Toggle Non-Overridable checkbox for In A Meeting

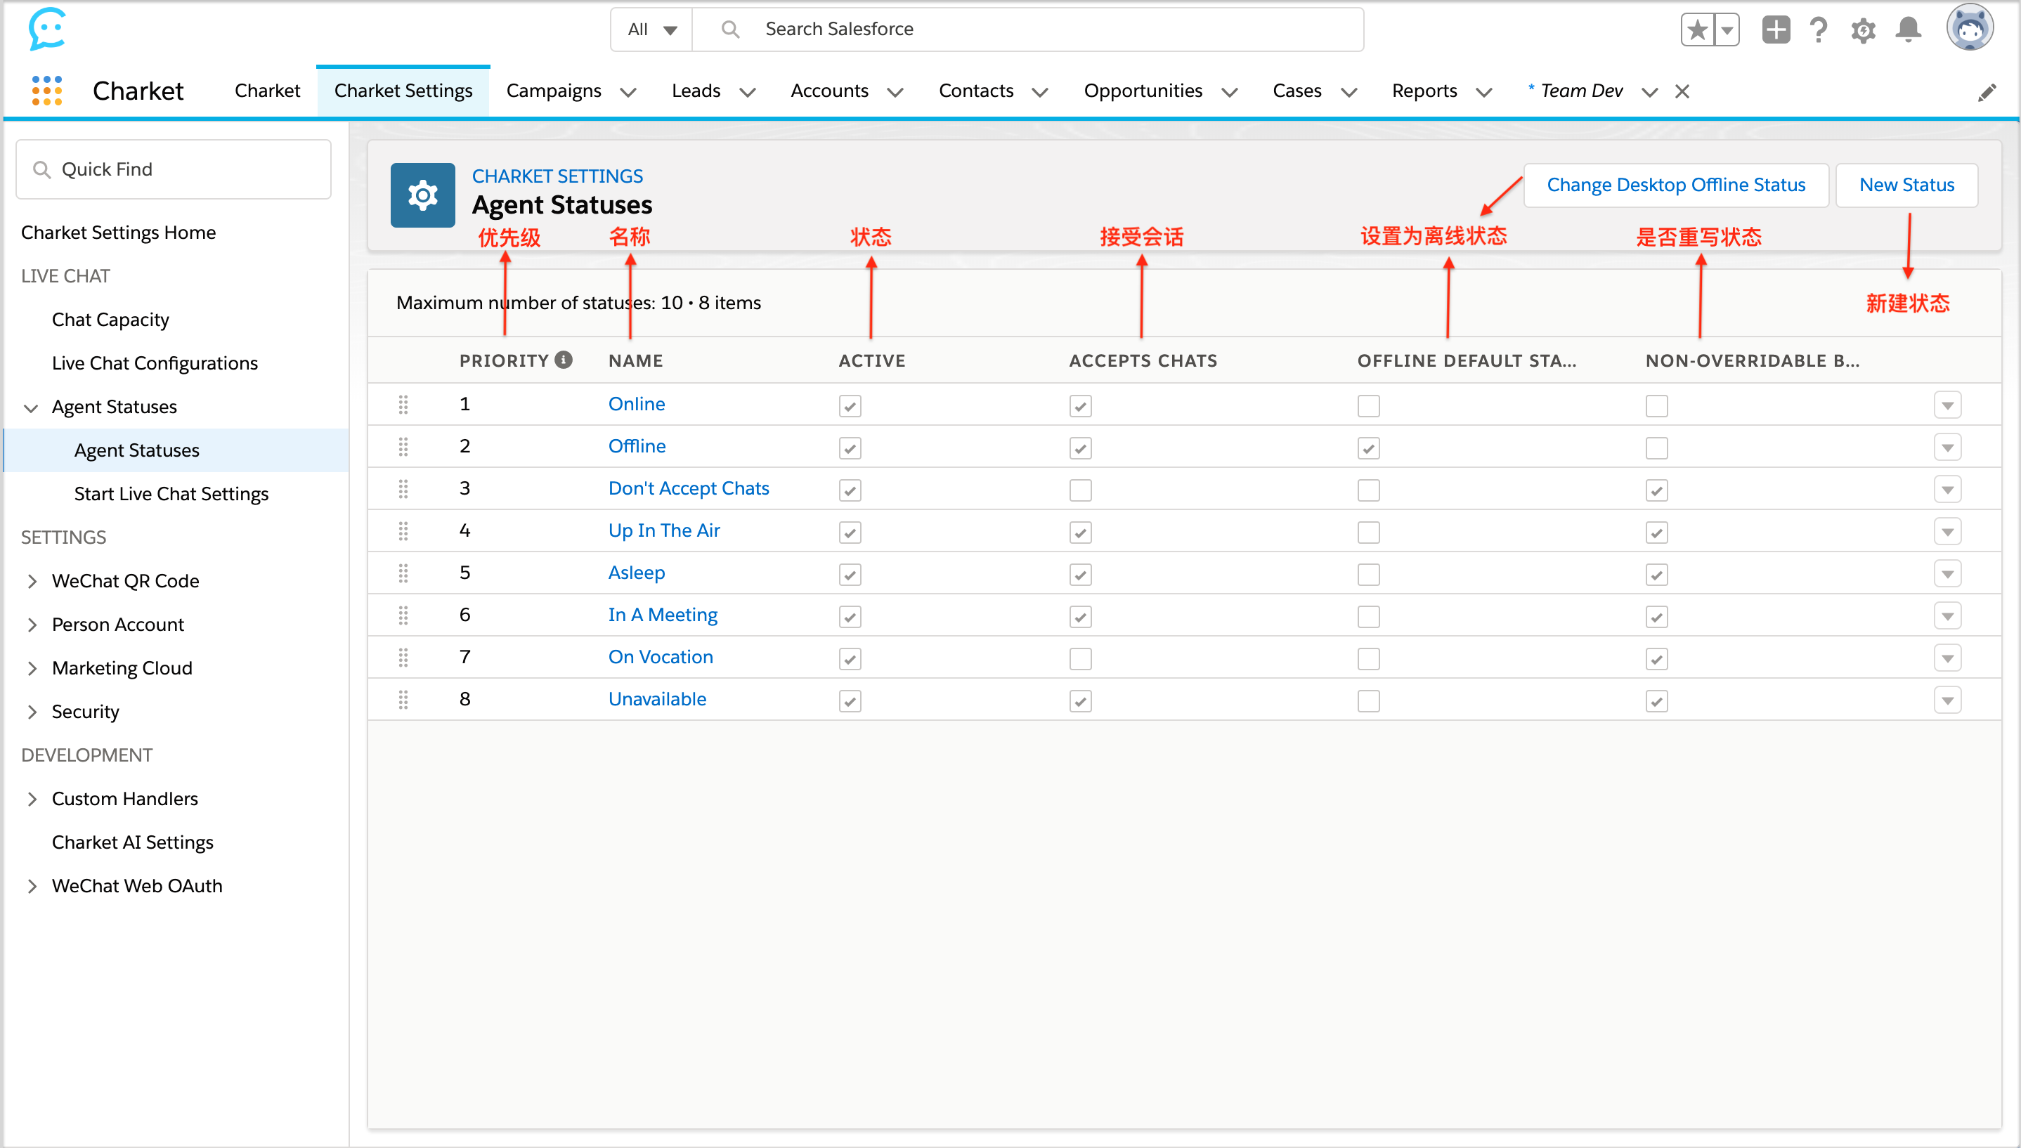[x=1656, y=617]
